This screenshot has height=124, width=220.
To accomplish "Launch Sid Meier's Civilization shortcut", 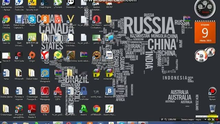I will pyautogui.click(x=96, y=22).
